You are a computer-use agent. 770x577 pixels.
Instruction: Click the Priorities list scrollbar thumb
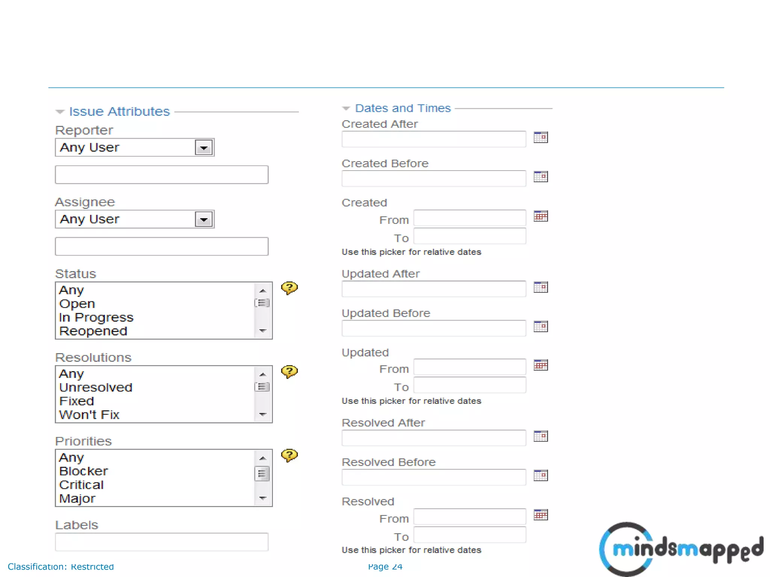(x=262, y=474)
